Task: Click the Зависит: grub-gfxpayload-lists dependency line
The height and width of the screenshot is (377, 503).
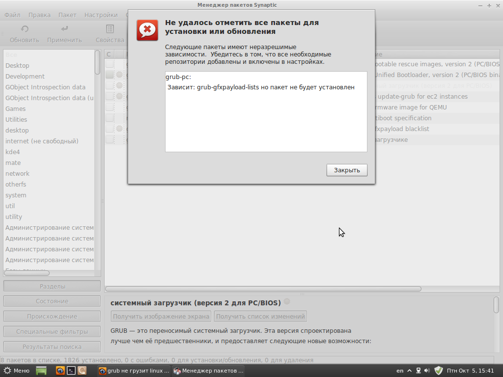Action: click(261, 87)
